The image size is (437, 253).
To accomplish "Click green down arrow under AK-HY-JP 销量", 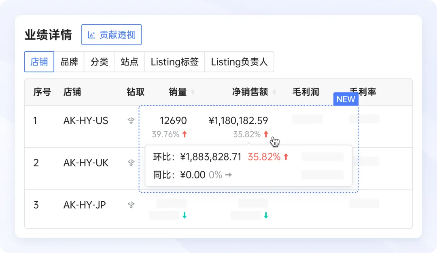I will click(x=185, y=215).
